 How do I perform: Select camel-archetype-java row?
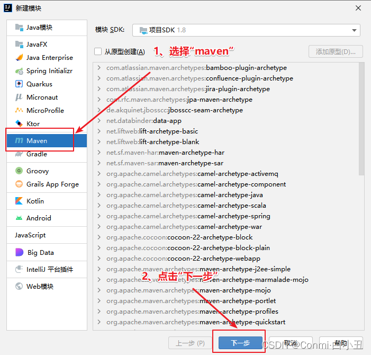tap(226, 195)
